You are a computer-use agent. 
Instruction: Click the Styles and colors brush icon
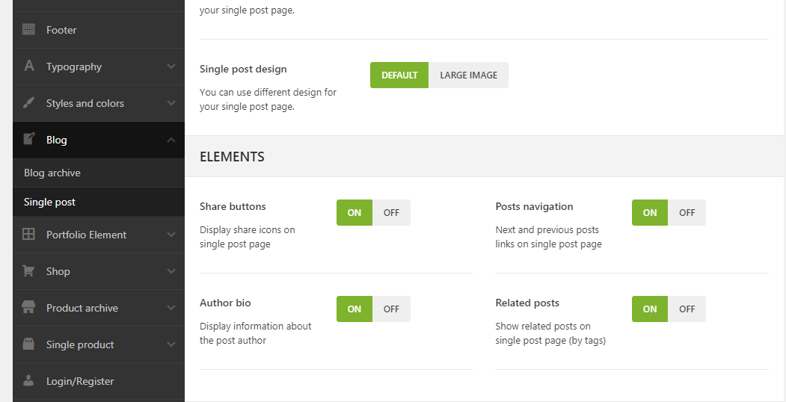(29, 103)
